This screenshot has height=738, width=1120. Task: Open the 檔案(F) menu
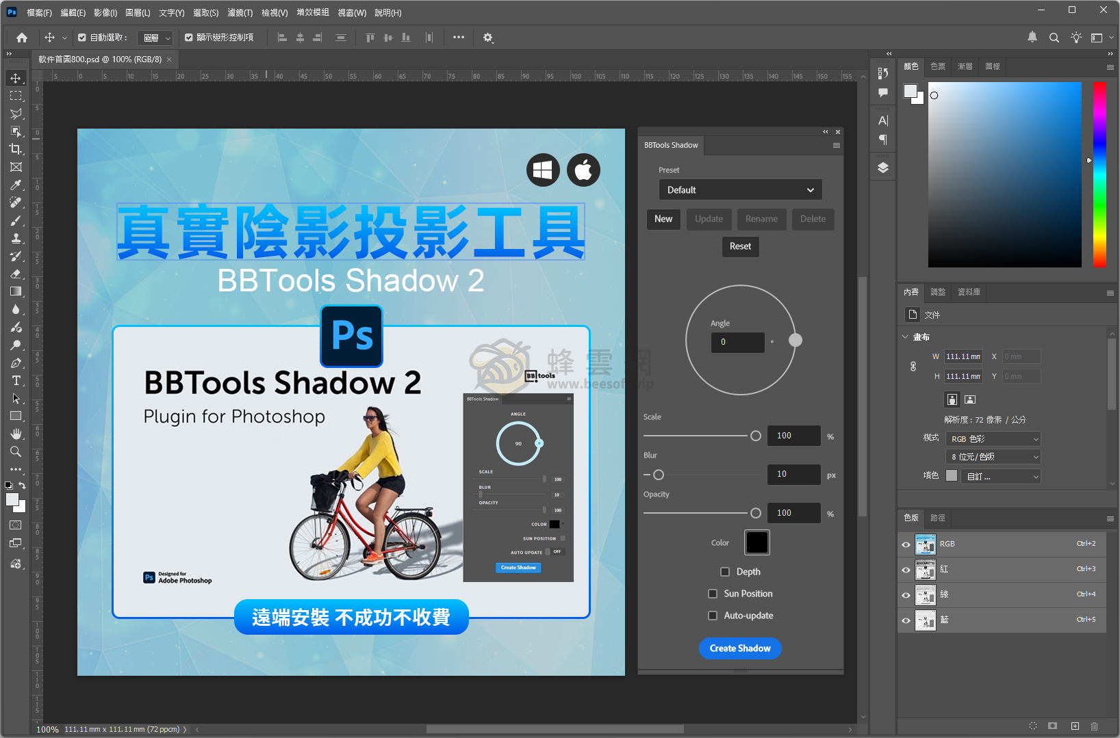click(x=39, y=12)
